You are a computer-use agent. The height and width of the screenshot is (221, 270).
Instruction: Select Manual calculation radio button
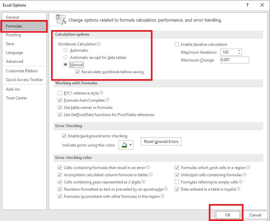point(65,64)
